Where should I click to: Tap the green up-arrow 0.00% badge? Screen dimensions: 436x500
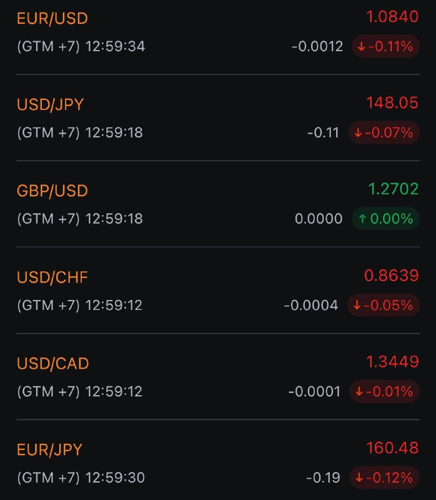[385, 219]
